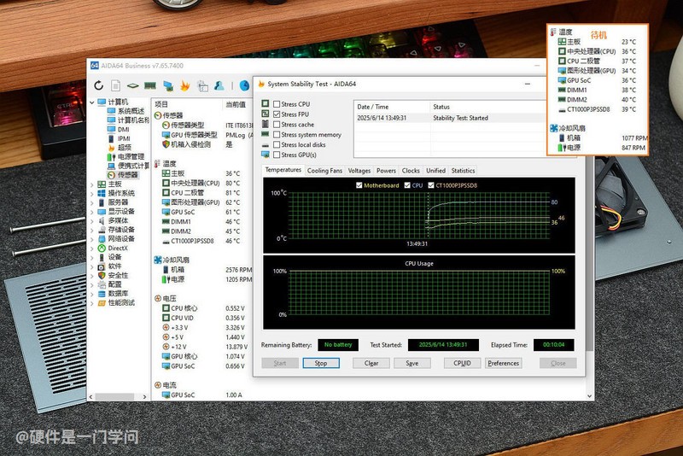This screenshot has height=456, width=683.
Task: Expand the DirectX tree node
Action: [92, 248]
